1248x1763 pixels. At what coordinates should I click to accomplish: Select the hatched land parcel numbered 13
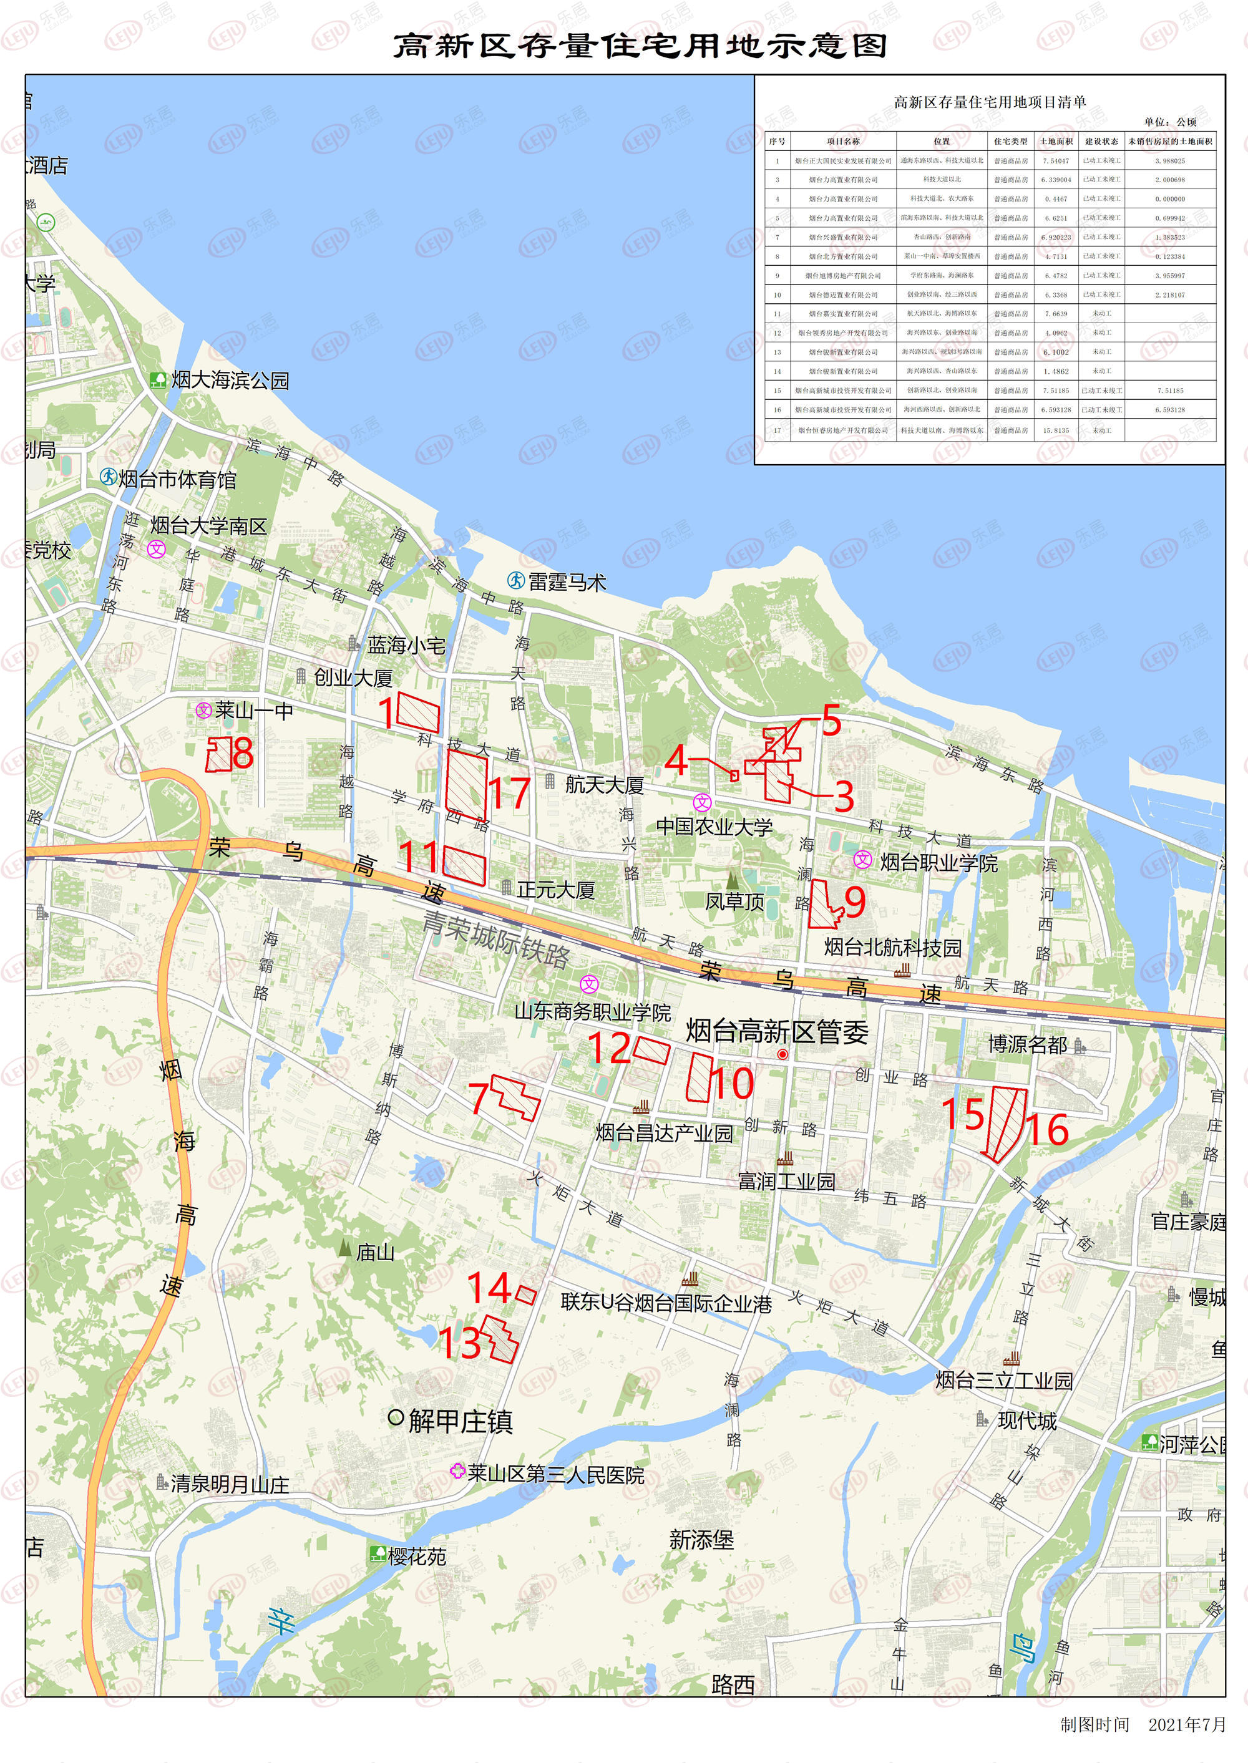coord(499,1340)
